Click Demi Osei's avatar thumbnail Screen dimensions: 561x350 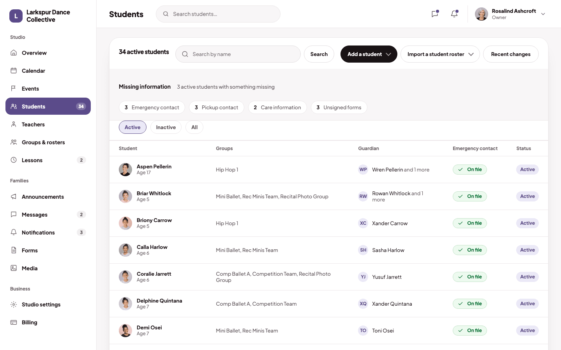[125, 331]
